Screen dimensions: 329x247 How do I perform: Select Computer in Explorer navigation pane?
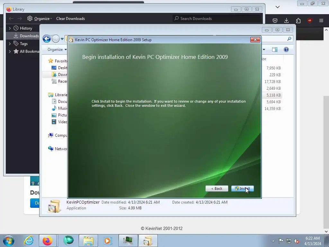[58, 135]
